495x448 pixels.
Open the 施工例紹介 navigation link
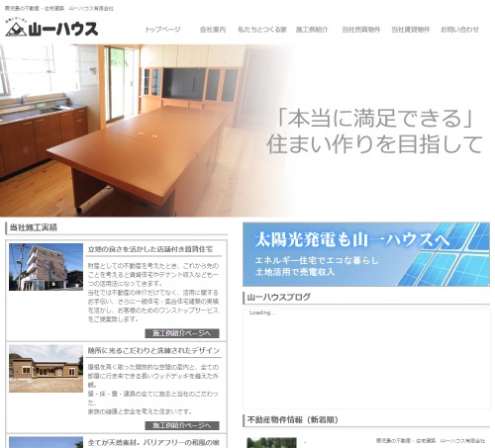(312, 30)
